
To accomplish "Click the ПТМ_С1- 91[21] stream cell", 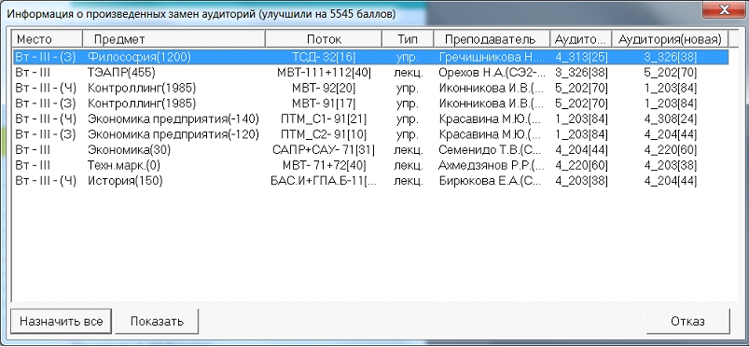I will coord(324,118).
